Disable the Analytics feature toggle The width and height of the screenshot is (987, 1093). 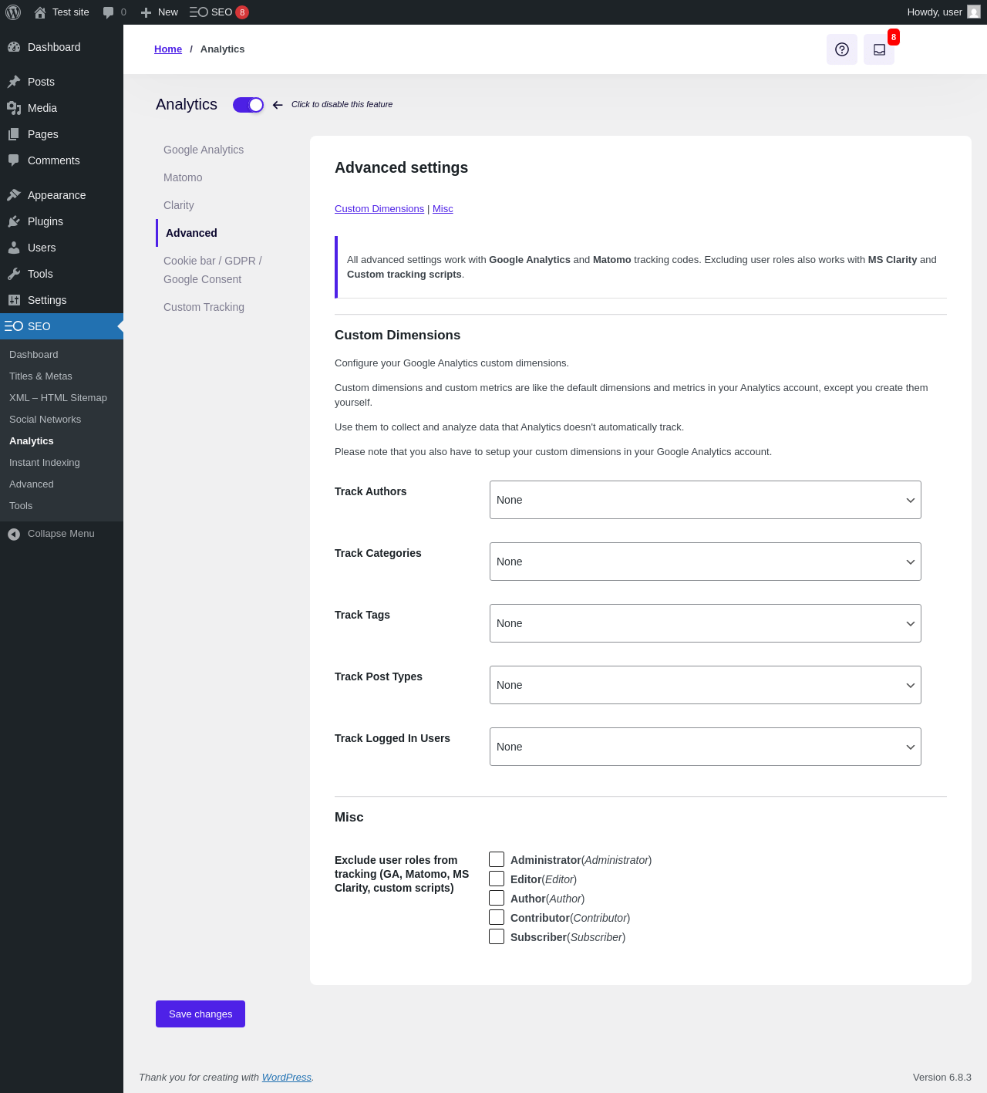click(x=248, y=105)
